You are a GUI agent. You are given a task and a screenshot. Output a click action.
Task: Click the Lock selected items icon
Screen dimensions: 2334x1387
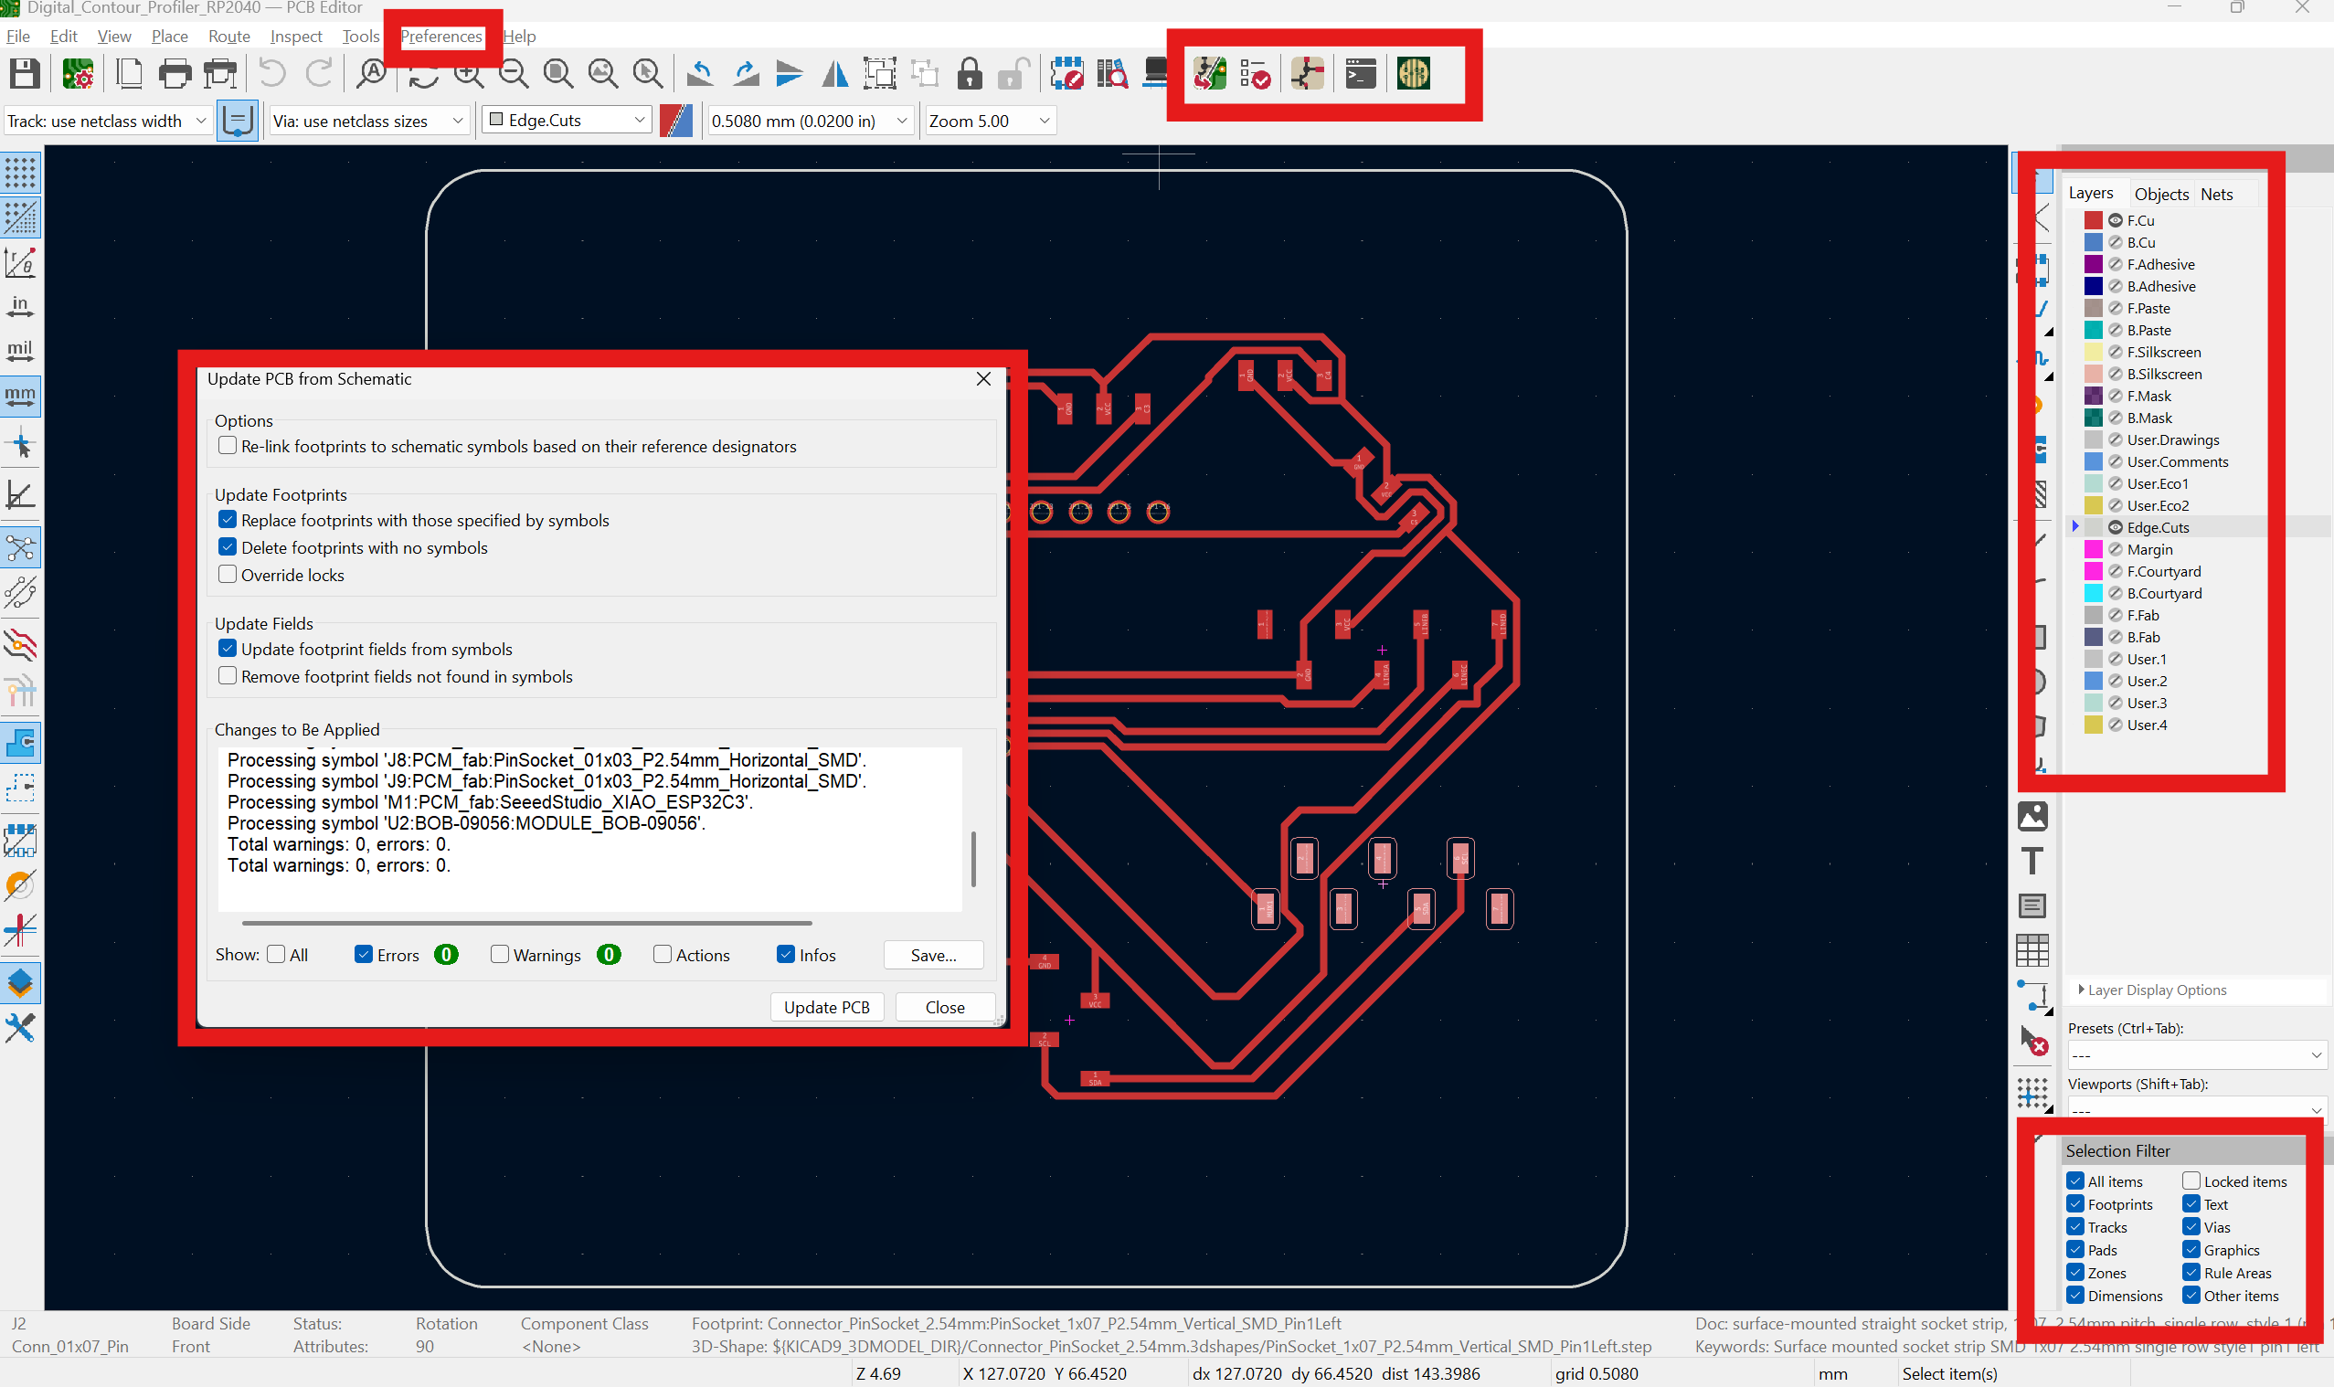click(x=970, y=74)
